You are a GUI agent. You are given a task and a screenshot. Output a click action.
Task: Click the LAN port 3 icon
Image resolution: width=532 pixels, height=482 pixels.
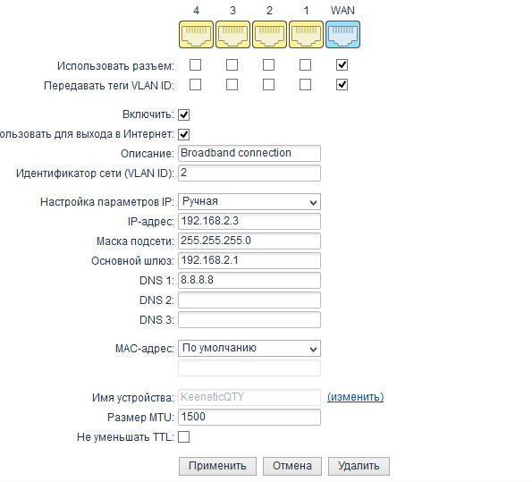pos(232,35)
